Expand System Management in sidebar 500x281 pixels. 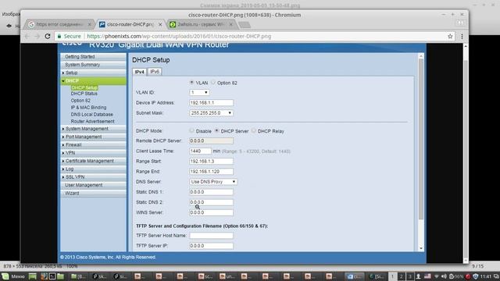tap(94, 129)
